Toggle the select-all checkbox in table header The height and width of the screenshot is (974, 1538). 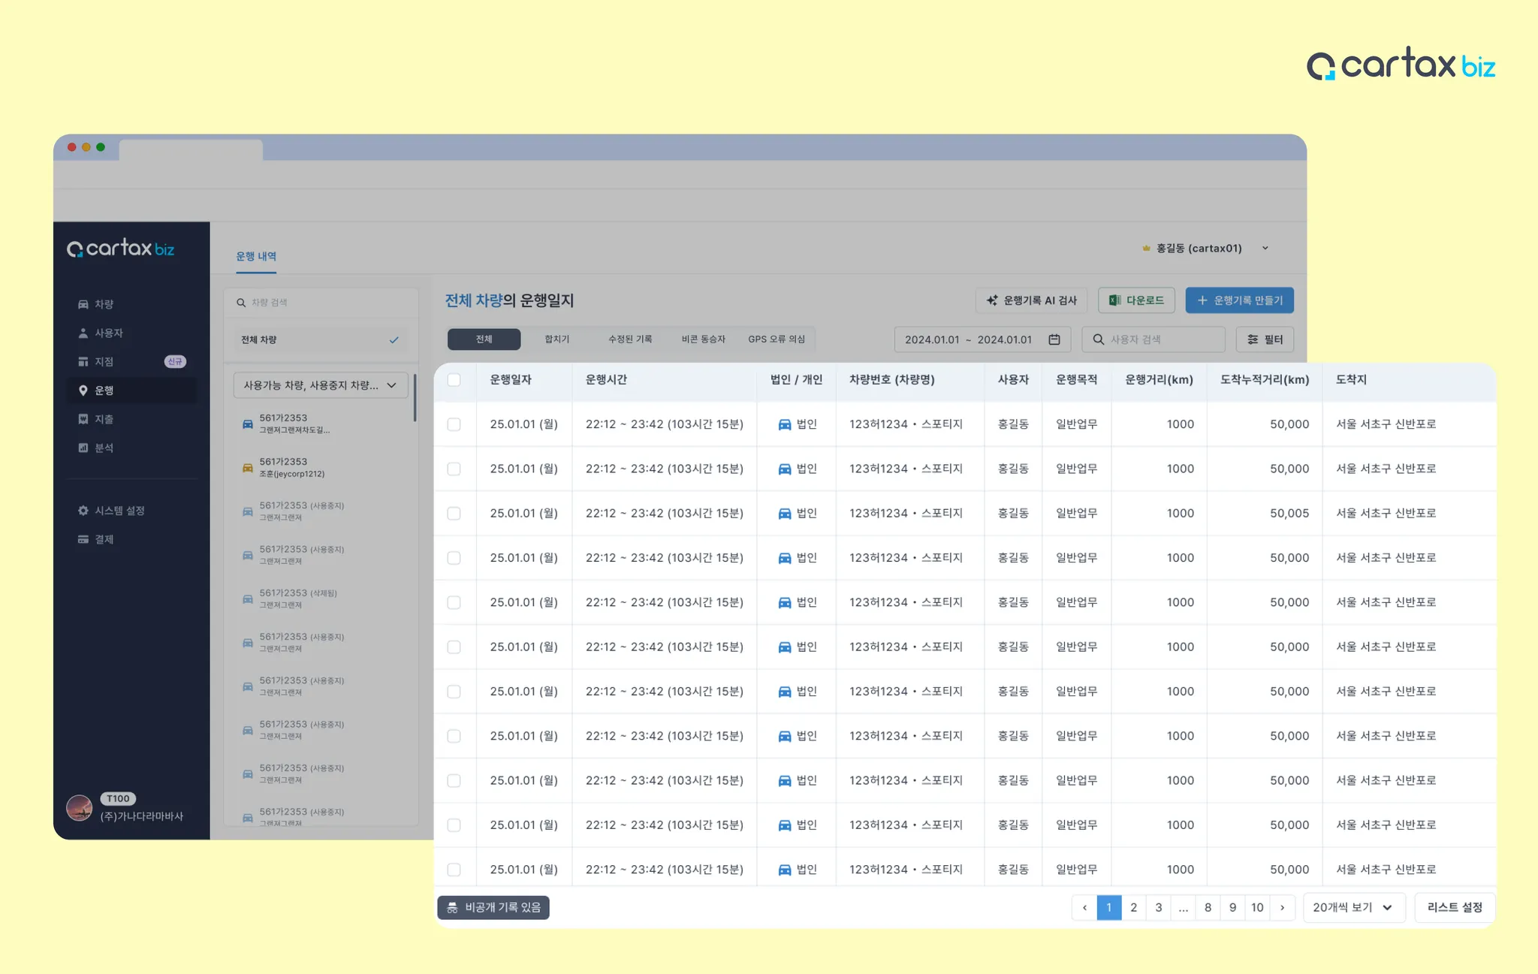point(454,380)
